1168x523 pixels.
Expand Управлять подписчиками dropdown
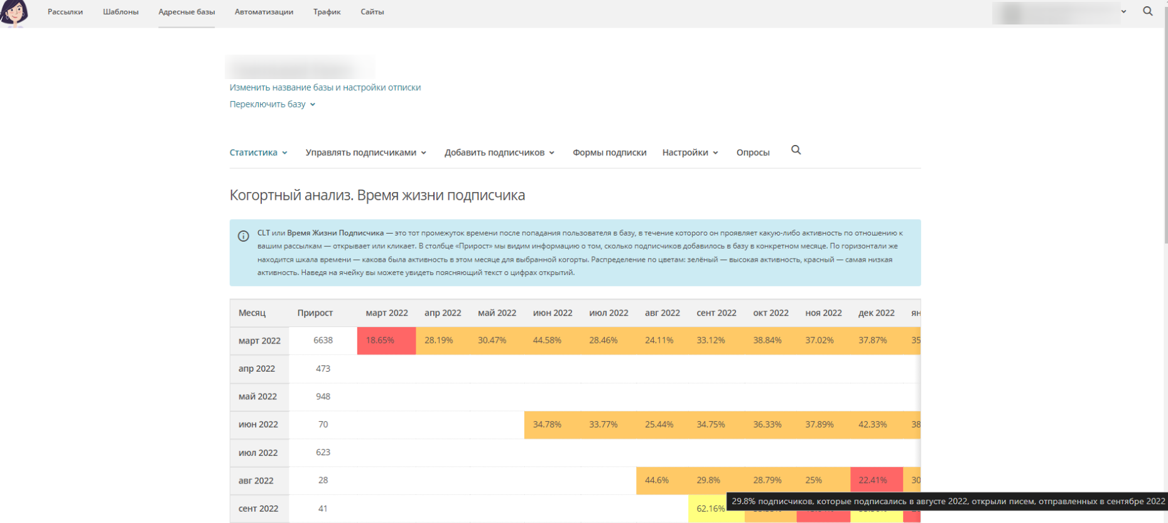(x=365, y=153)
